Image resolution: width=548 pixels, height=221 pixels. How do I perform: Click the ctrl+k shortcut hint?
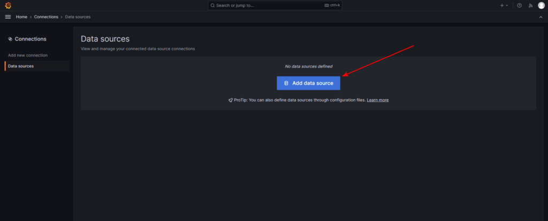pos(332,5)
